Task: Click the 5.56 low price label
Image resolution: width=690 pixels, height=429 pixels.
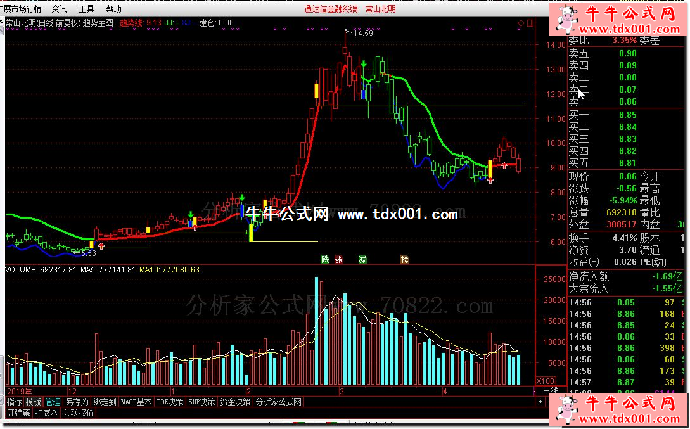Action: pos(89,253)
